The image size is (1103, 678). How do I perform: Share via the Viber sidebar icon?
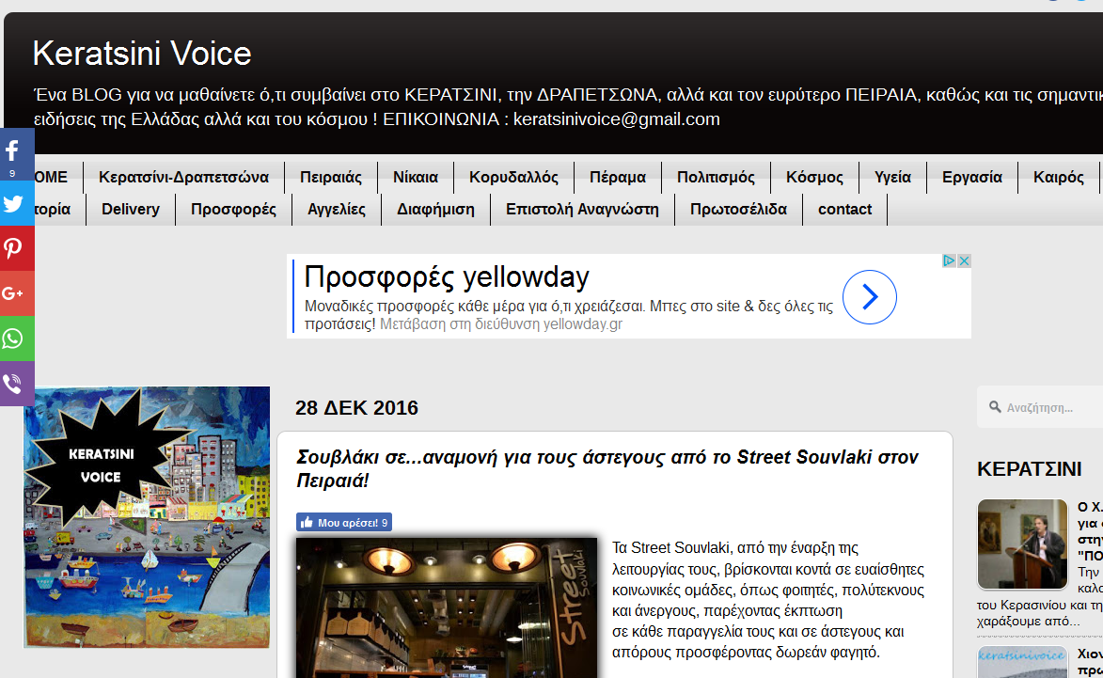point(15,384)
